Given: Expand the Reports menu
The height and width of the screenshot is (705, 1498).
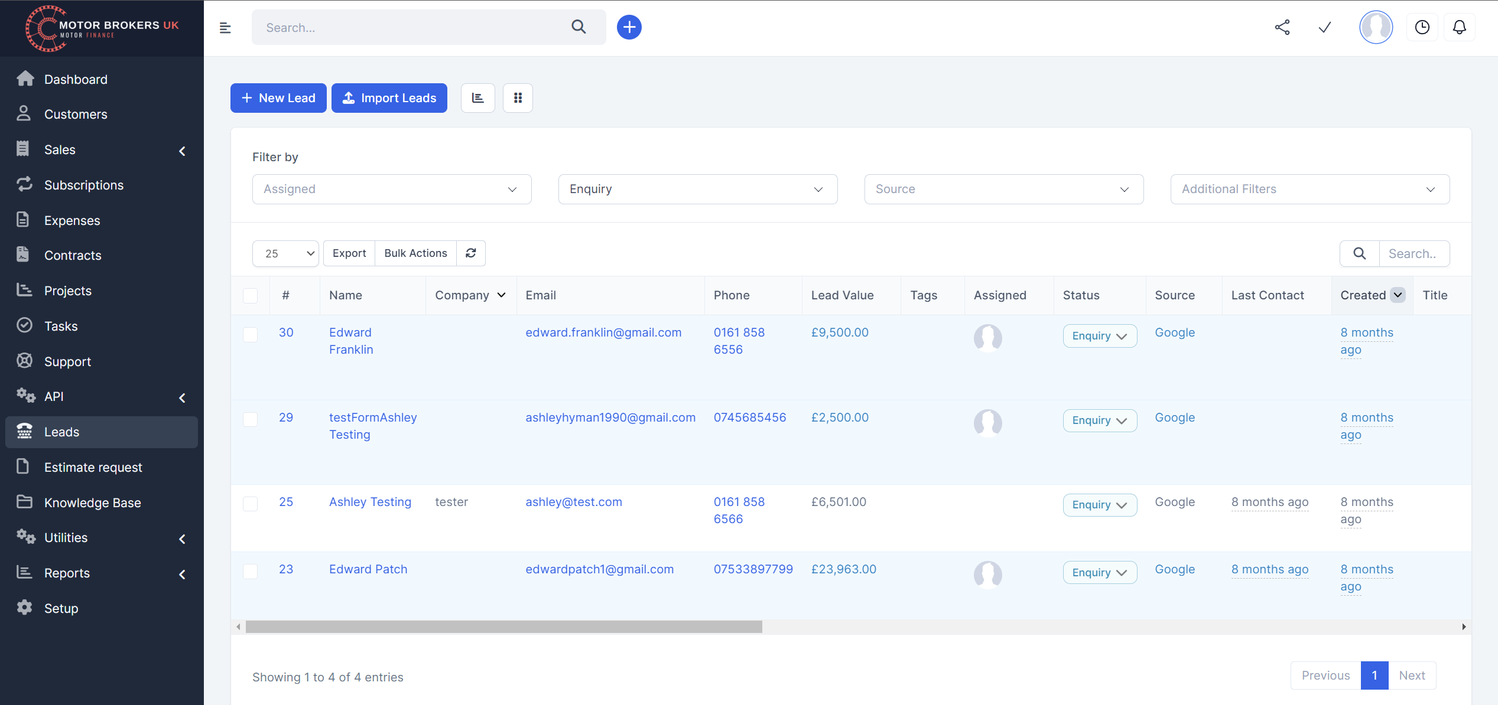Looking at the screenshot, I should click(x=102, y=573).
